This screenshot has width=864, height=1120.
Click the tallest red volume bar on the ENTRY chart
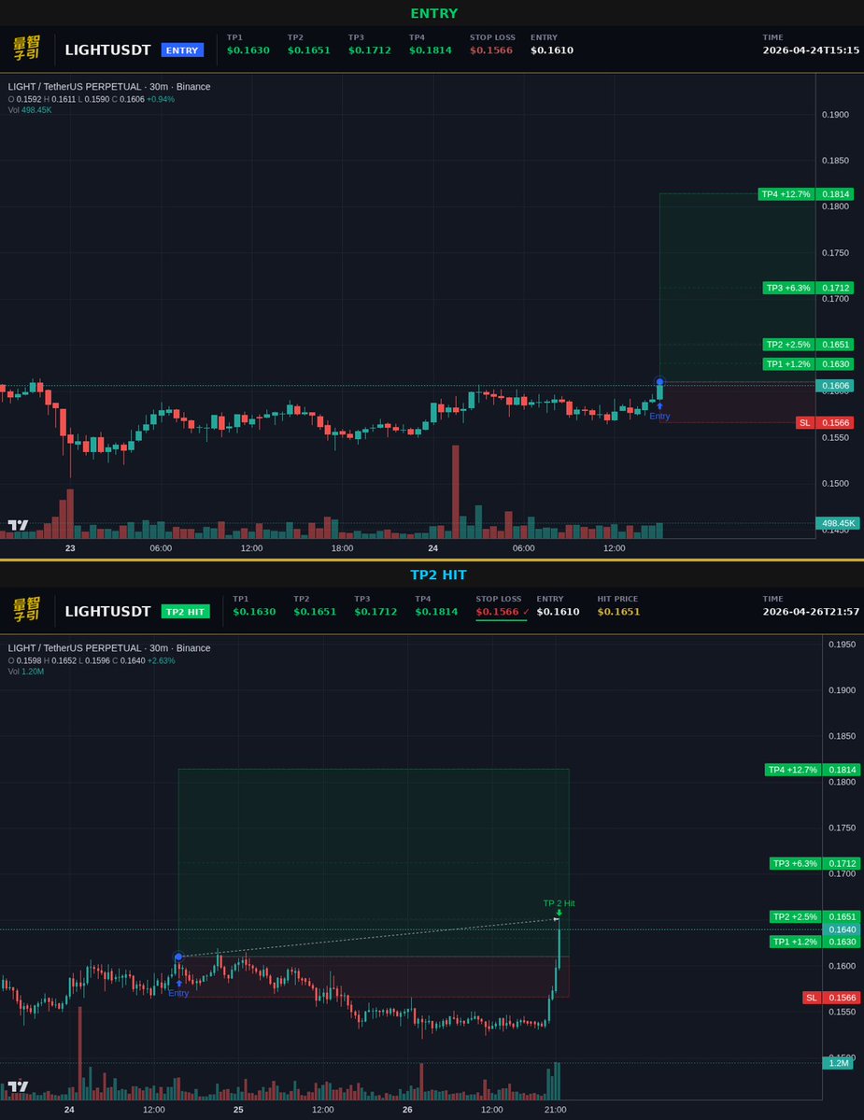[456, 491]
